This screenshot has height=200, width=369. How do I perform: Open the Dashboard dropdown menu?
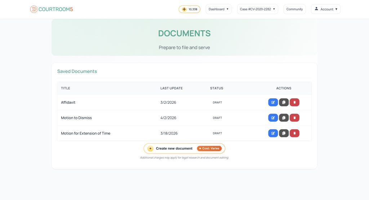pyautogui.click(x=218, y=9)
